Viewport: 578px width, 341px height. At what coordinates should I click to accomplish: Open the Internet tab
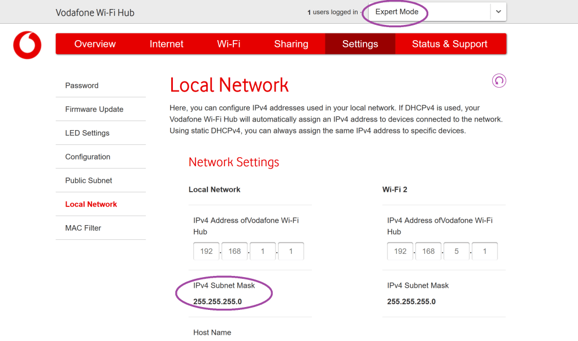pos(166,44)
